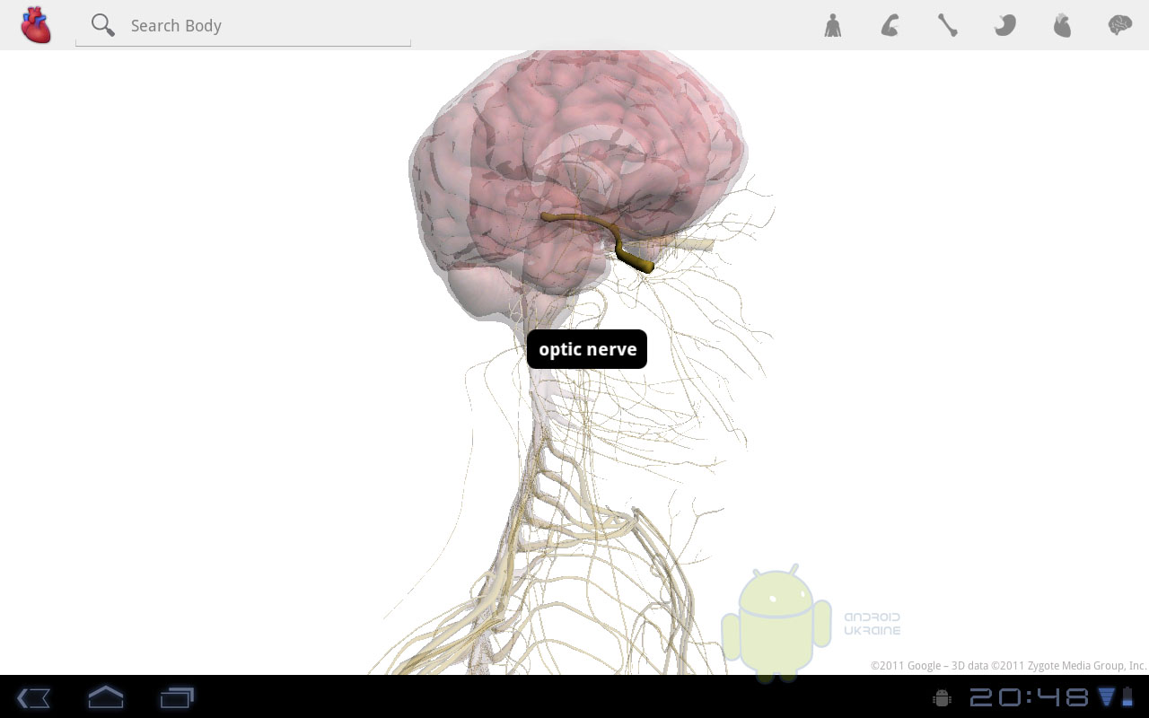1149x718 pixels.
Task: Tap the battery status icon
Action: coord(1127,697)
